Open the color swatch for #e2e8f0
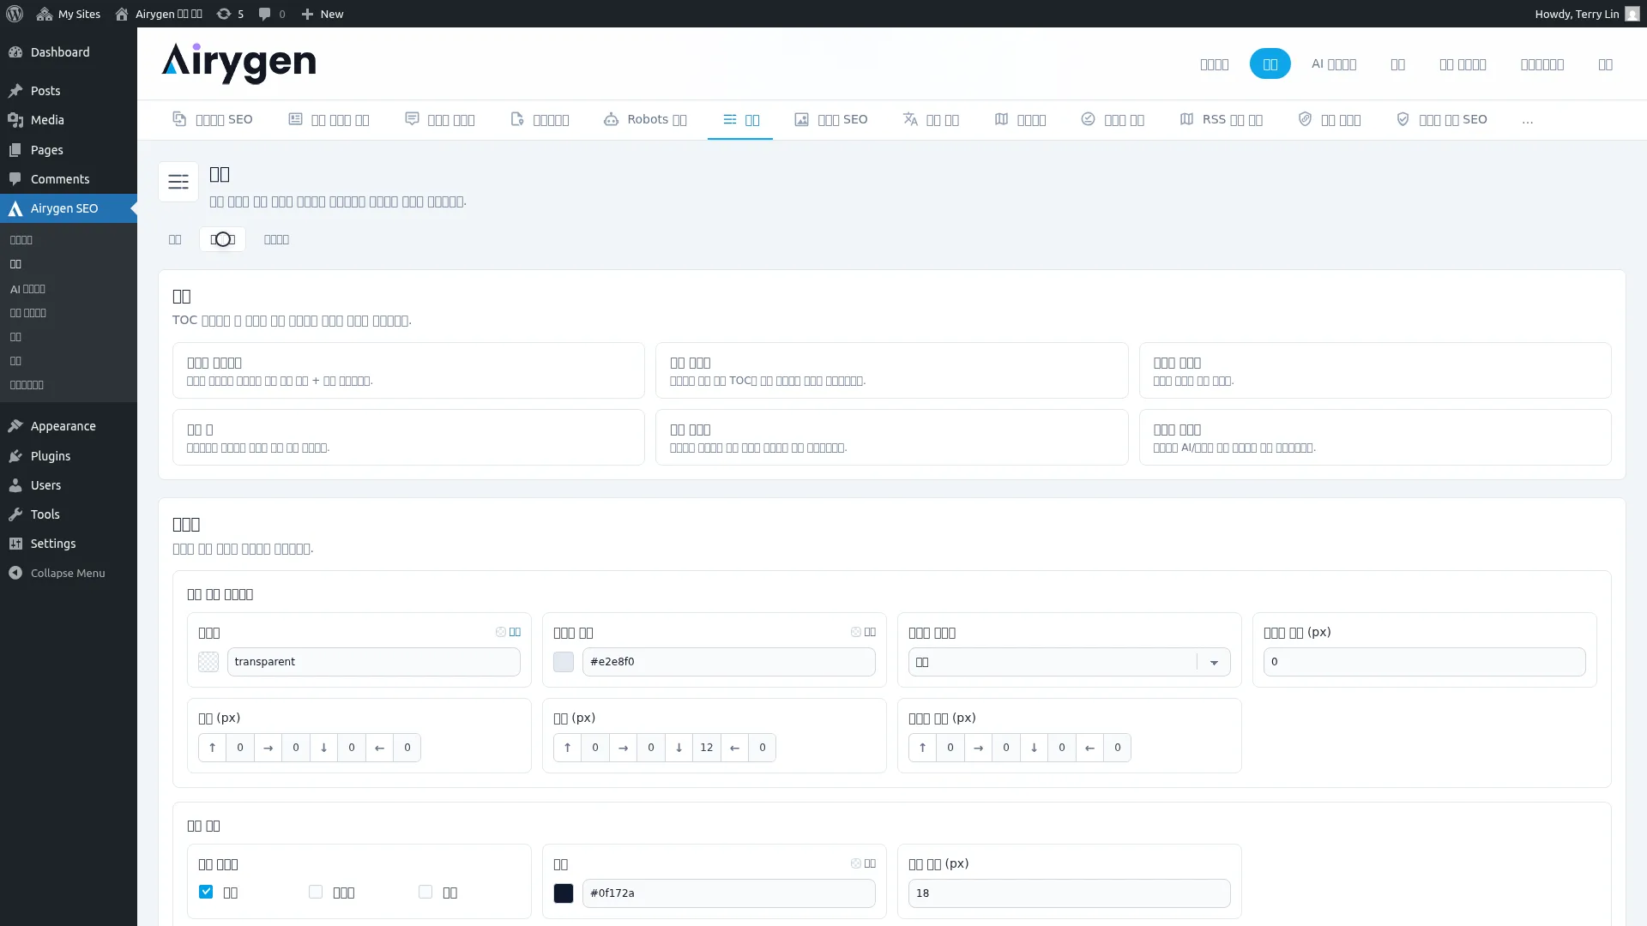 click(x=564, y=662)
